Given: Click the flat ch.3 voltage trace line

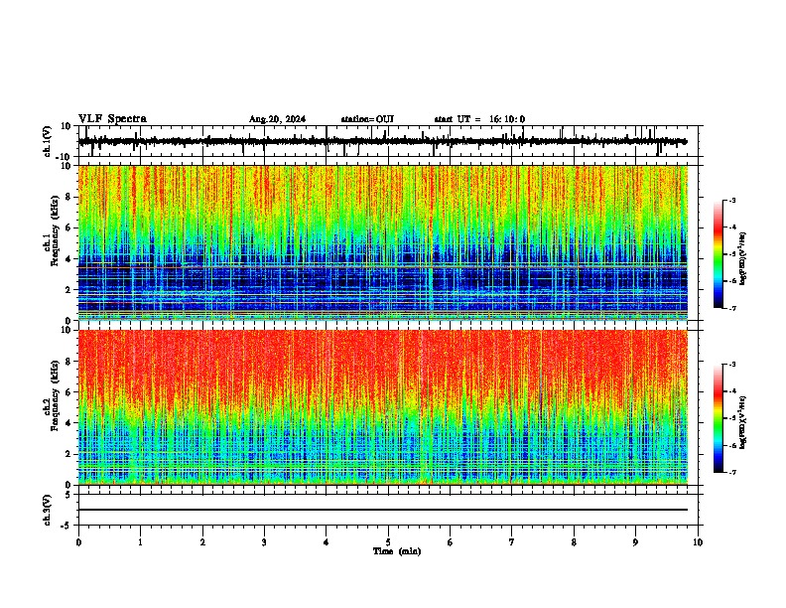Looking at the screenshot, I should 383,510.
